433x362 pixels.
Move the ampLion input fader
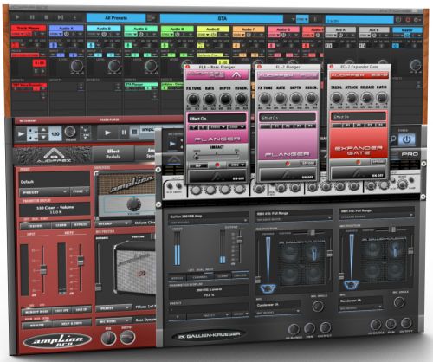pyautogui.click(x=43, y=269)
